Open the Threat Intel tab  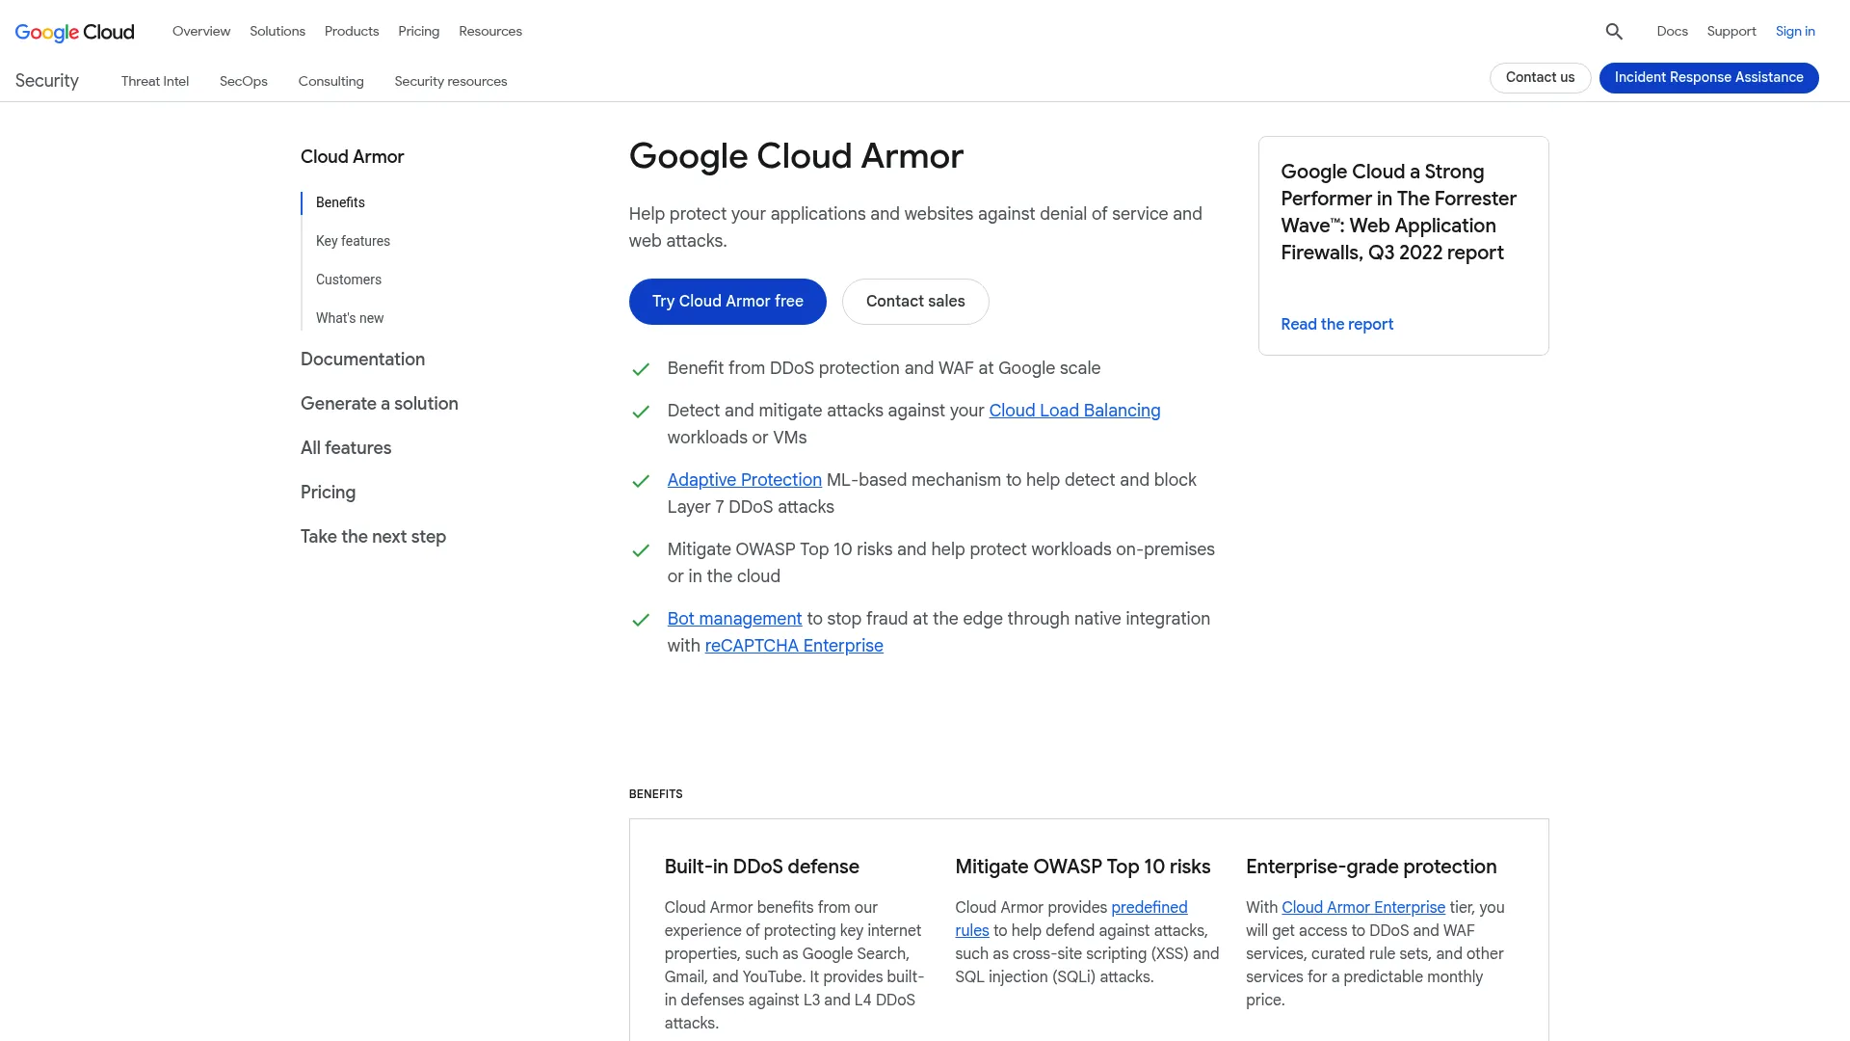pyautogui.click(x=155, y=81)
